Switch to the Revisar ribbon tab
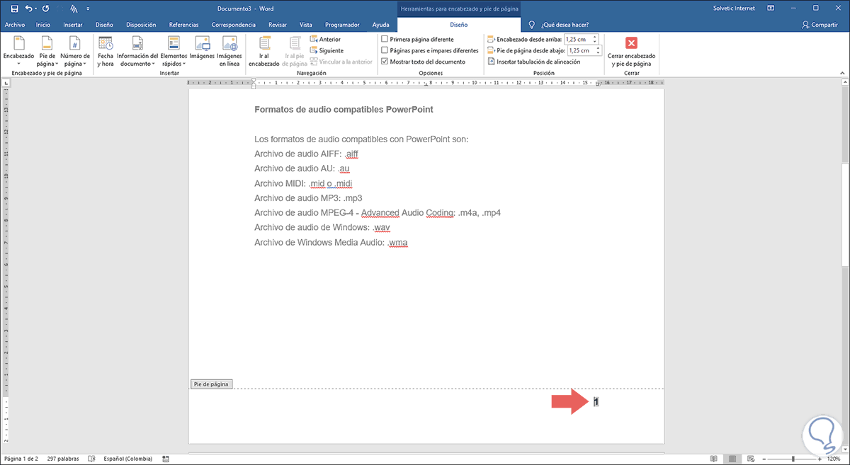Screen dimensions: 850x465 click(278, 24)
